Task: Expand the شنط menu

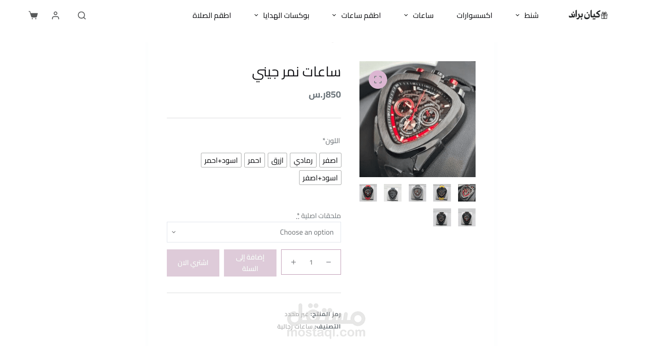Action: (x=527, y=15)
